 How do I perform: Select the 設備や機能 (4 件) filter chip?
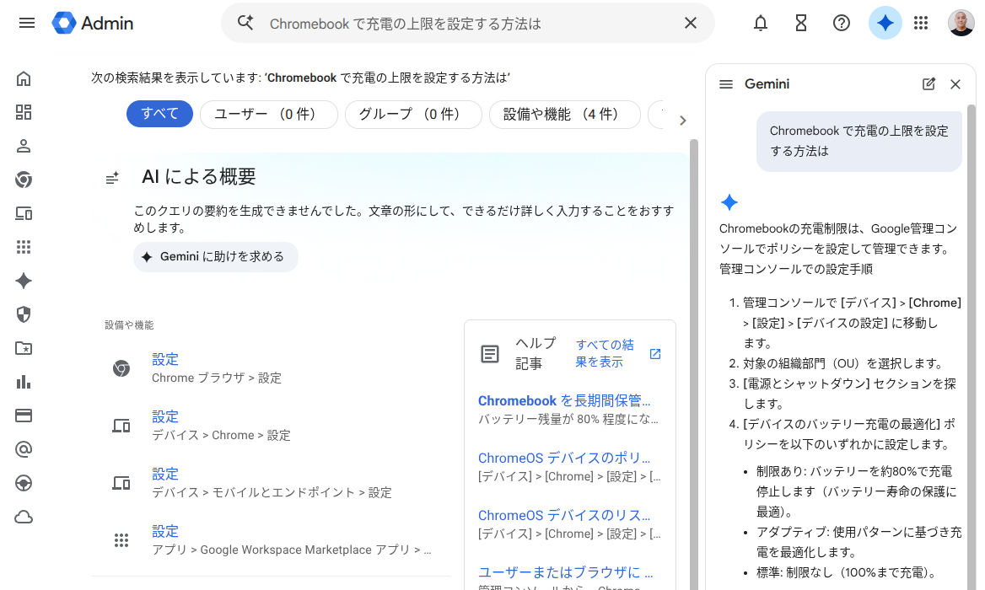coord(565,115)
